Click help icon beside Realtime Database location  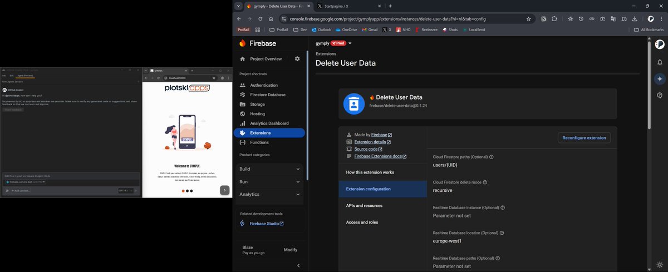pos(502,233)
